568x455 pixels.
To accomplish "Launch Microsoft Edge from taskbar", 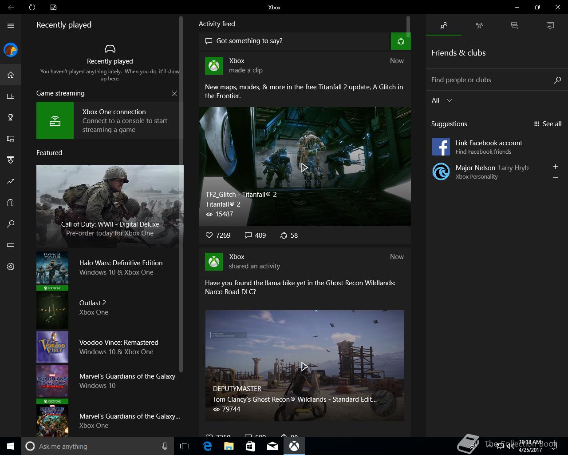I will pos(207,446).
